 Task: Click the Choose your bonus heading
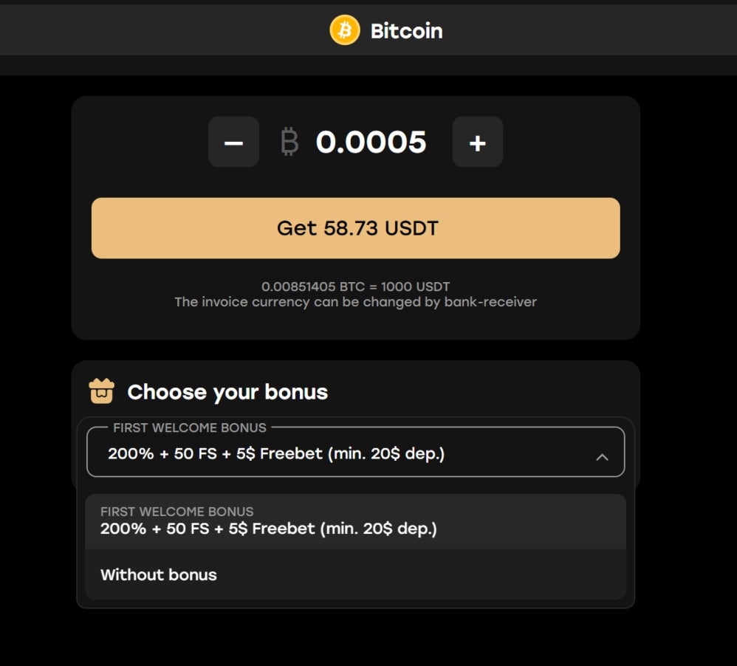[227, 392]
